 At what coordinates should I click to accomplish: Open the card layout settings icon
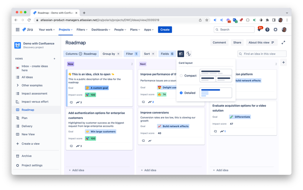click(x=181, y=53)
